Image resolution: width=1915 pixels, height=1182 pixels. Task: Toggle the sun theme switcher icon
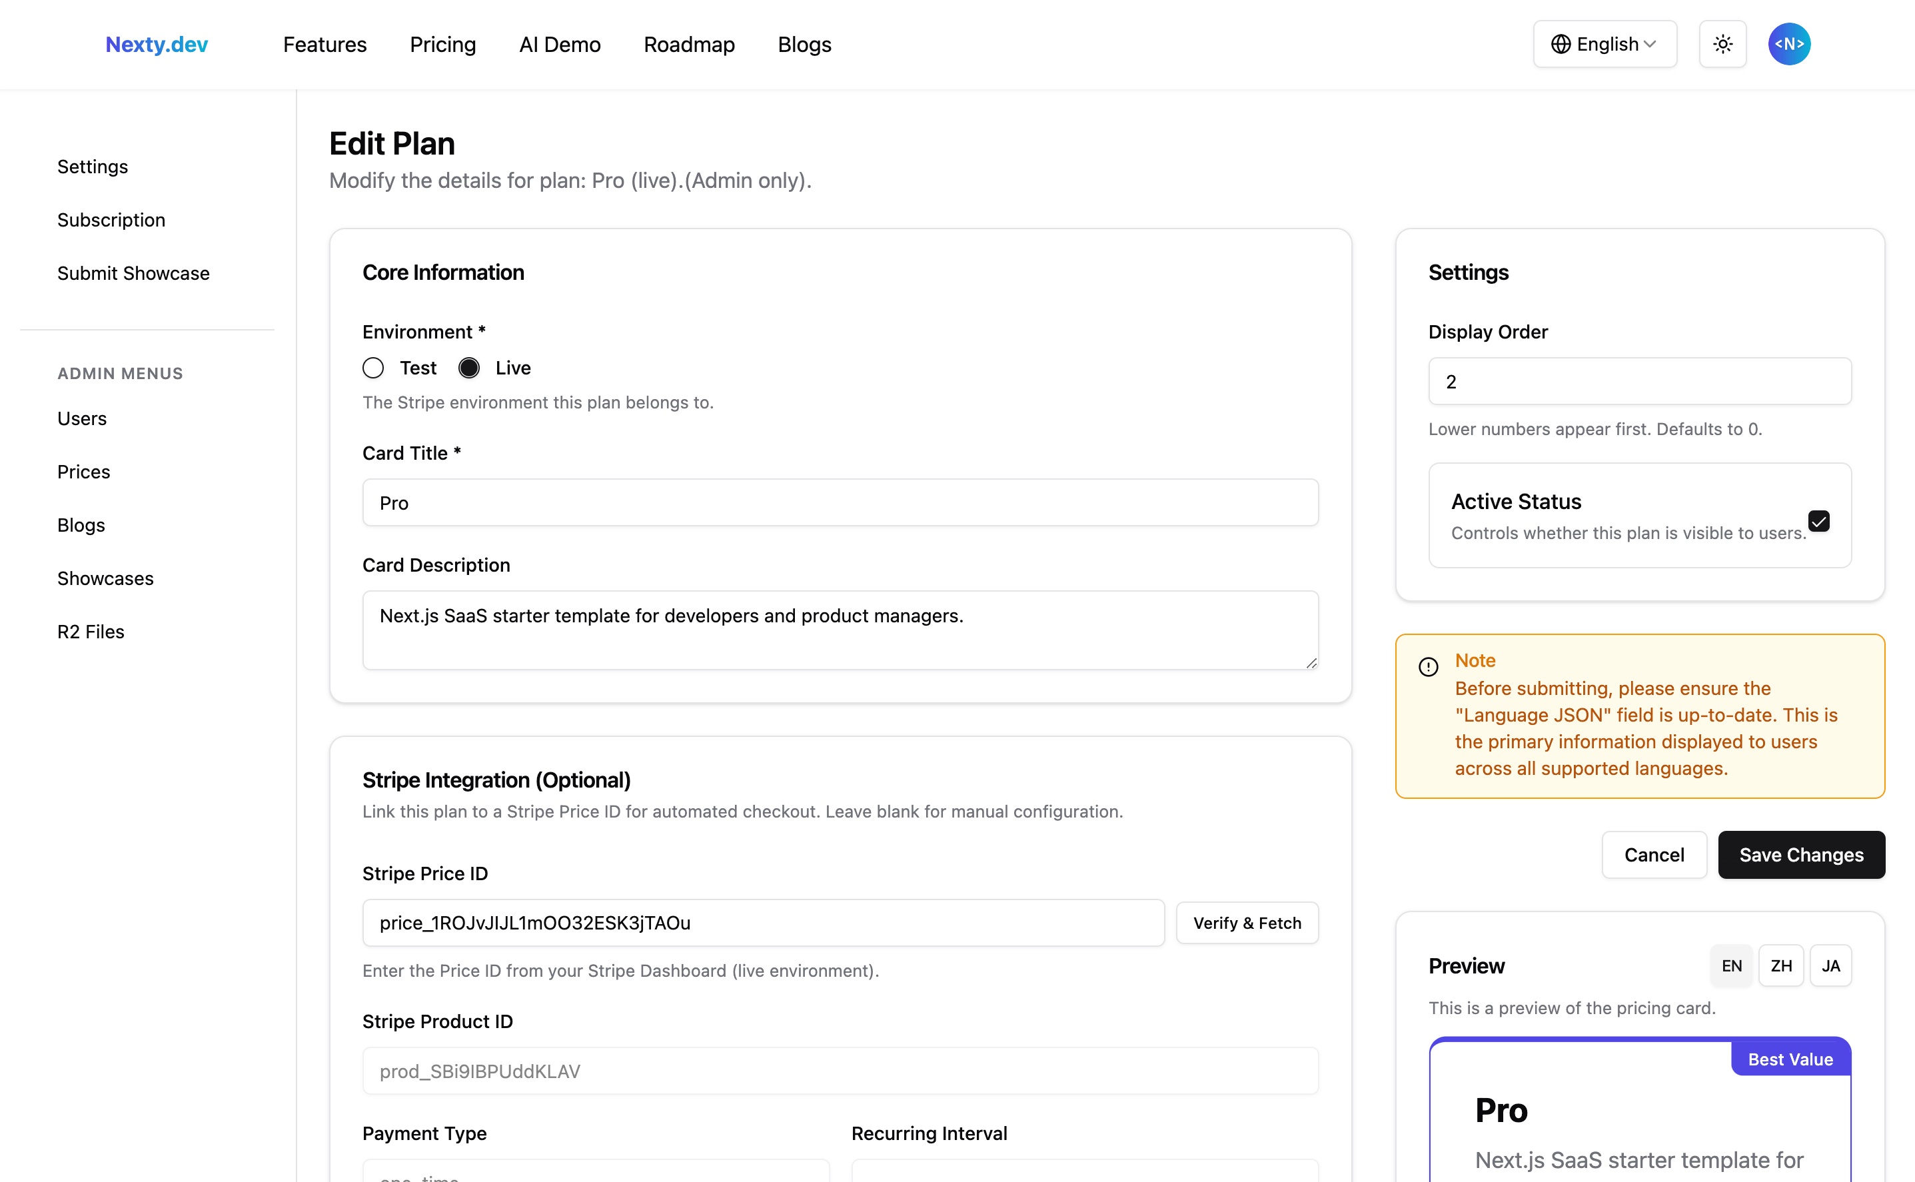point(1722,45)
